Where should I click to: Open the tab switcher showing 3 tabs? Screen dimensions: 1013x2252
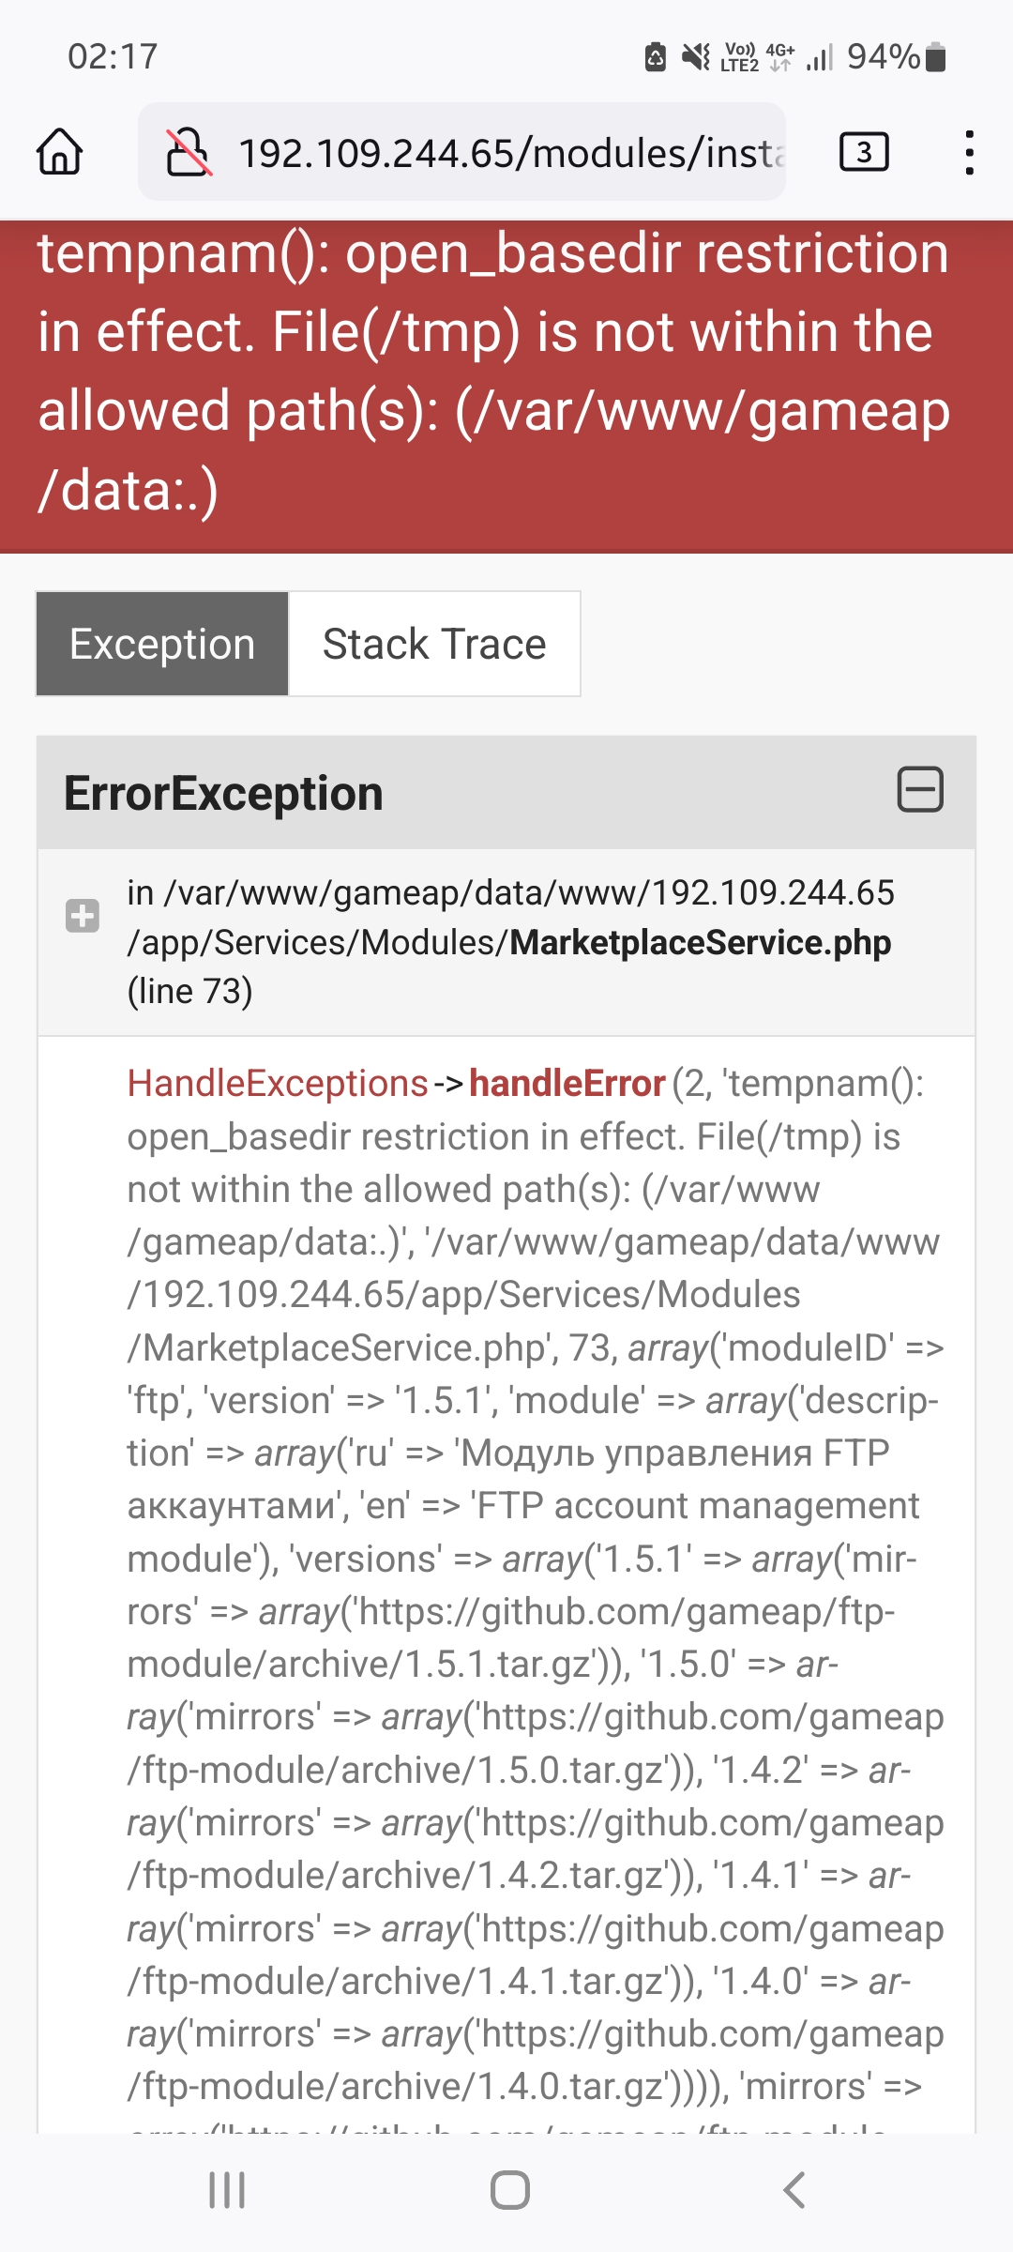864,152
